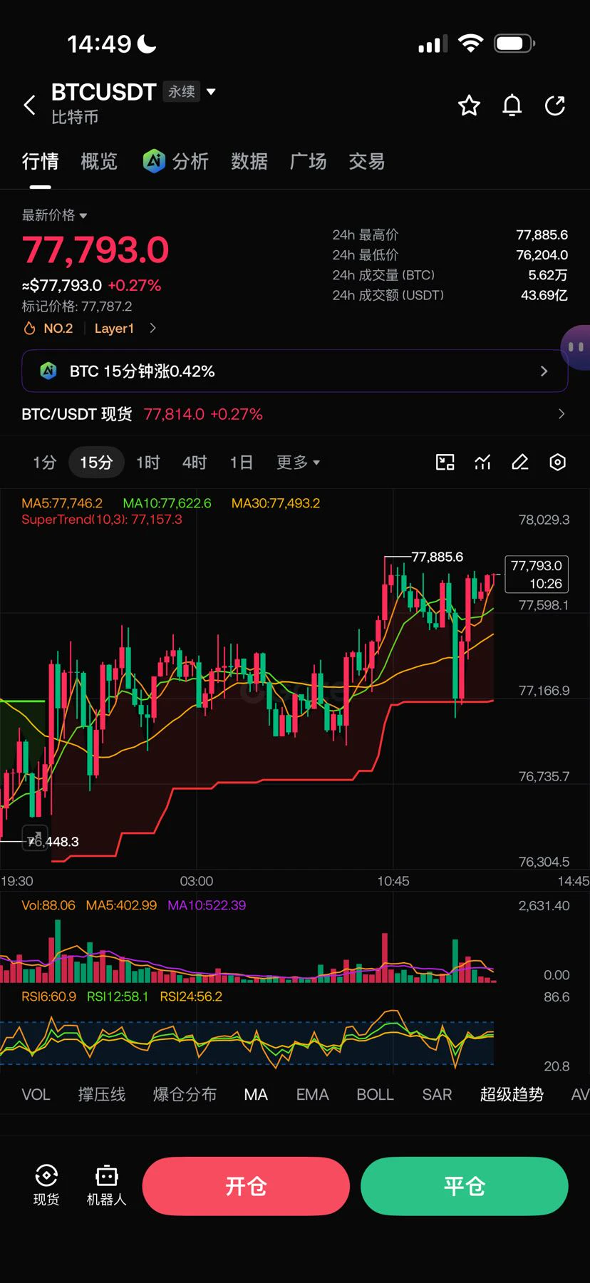Tap the 24h 最高价 value 77,885.6

(x=542, y=235)
